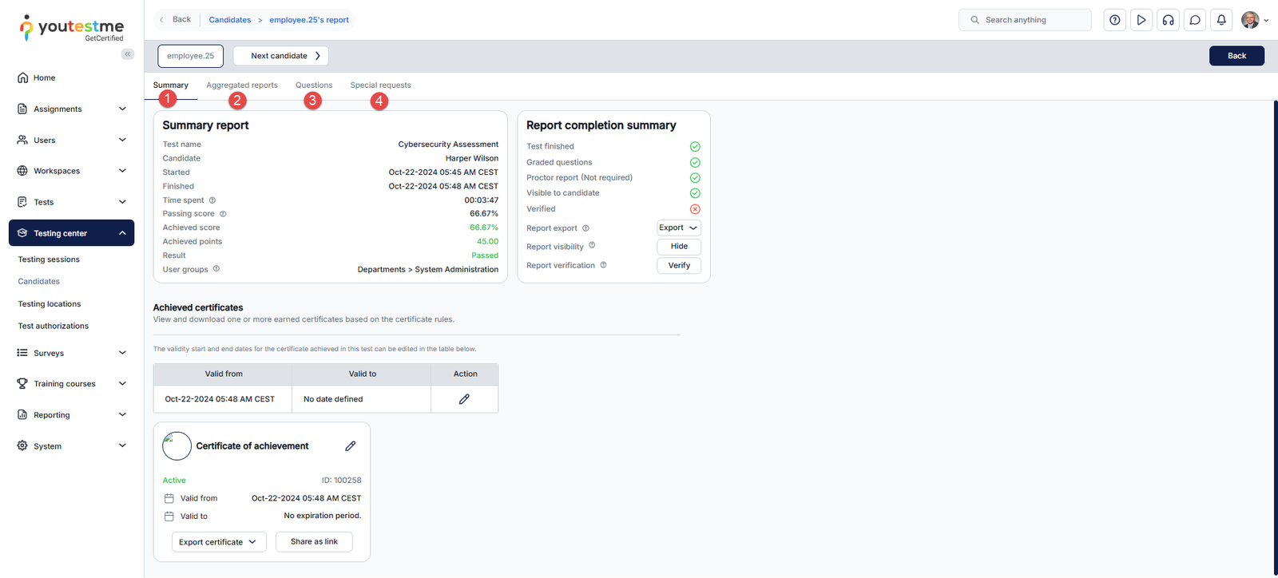The width and height of the screenshot is (1278, 578).
Task: Verify the report using Verify button
Action: 679,266
